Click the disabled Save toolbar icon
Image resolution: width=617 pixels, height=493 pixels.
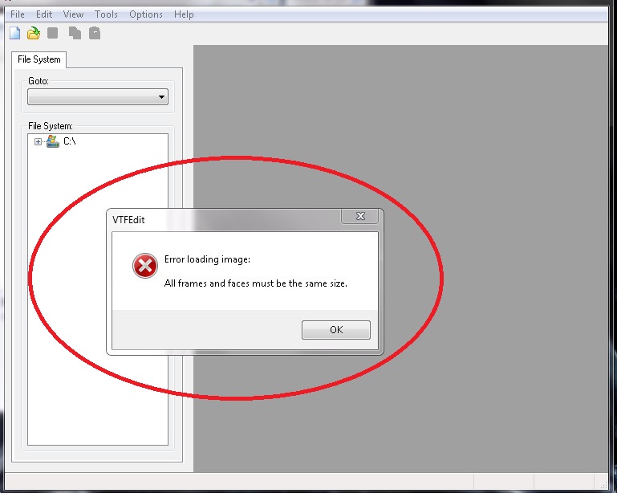click(52, 33)
